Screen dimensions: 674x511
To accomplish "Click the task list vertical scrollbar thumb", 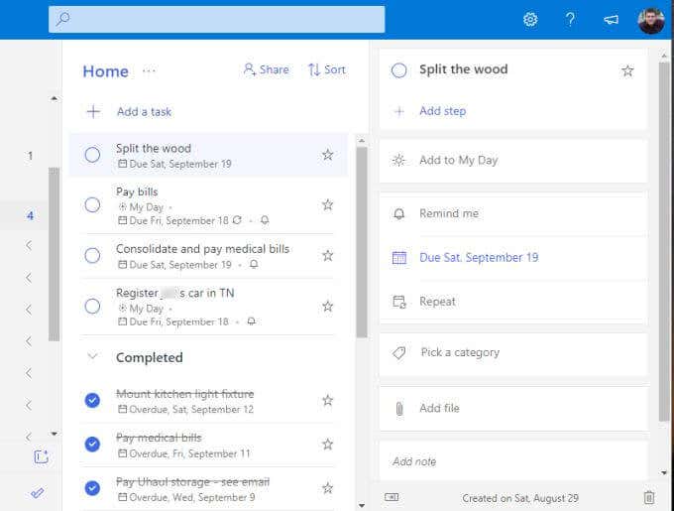I will (x=362, y=242).
